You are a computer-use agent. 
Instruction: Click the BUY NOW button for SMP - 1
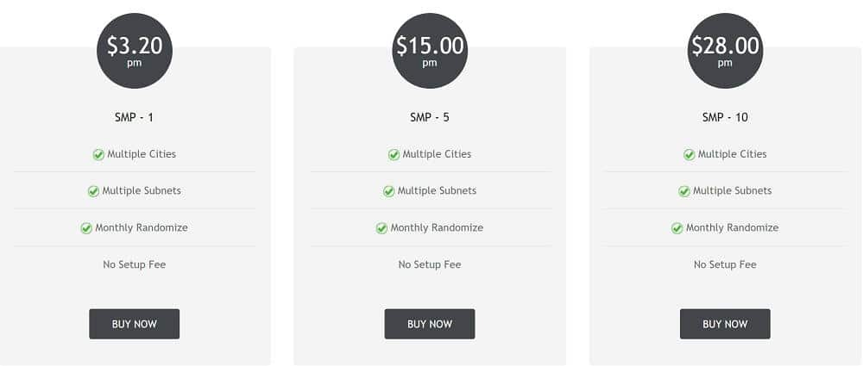tap(135, 324)
